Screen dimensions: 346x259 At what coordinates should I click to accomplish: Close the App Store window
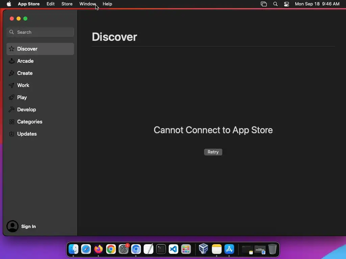tap(12, 19)
